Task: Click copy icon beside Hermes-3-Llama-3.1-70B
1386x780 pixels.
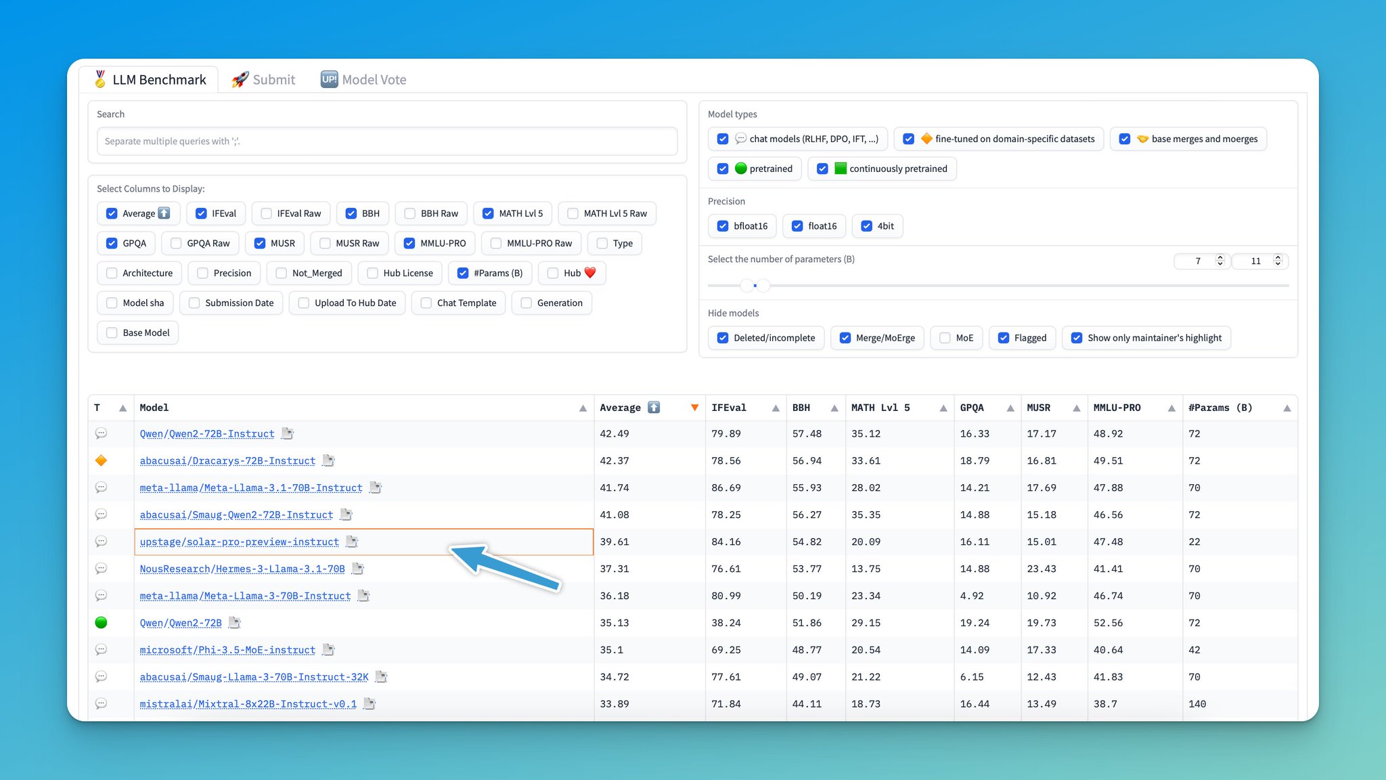Action: tap(358, 569)
